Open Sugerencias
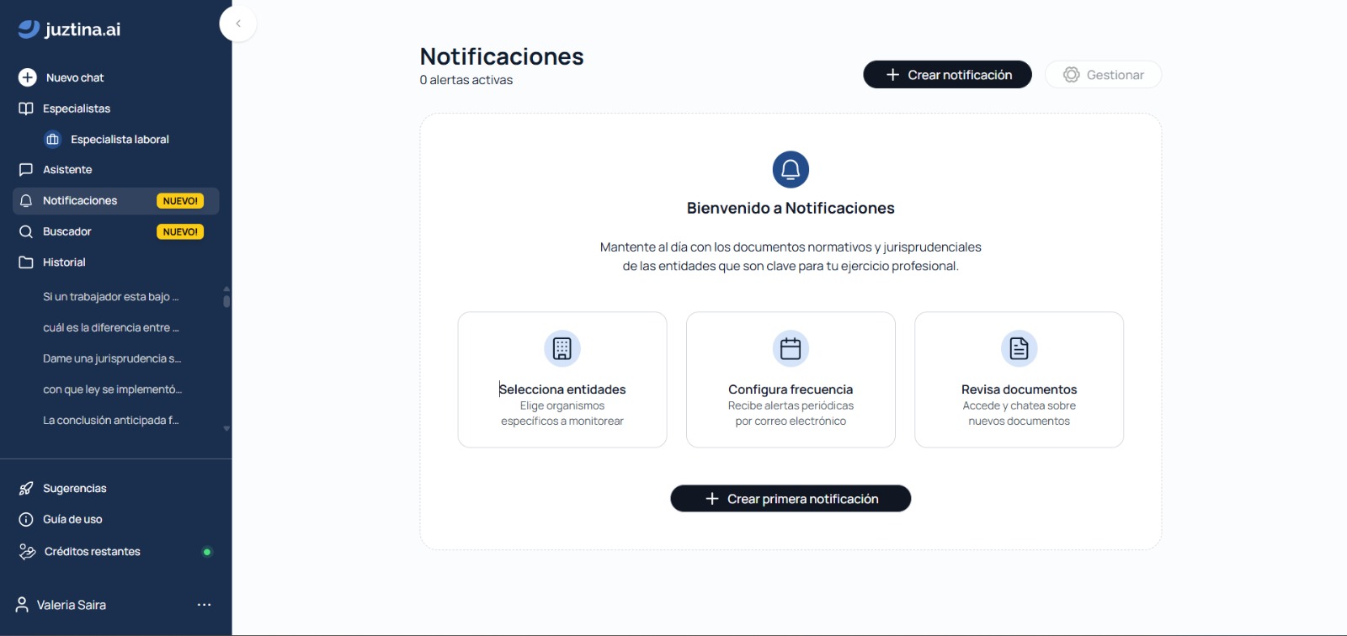Viewport: 1347px width, 636px height. (x=75, y=489)
